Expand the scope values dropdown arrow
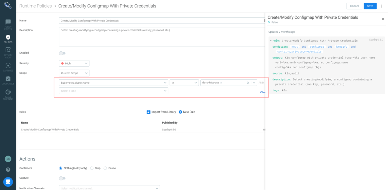Viewport: 388px width, 190px height. point(254,83)
